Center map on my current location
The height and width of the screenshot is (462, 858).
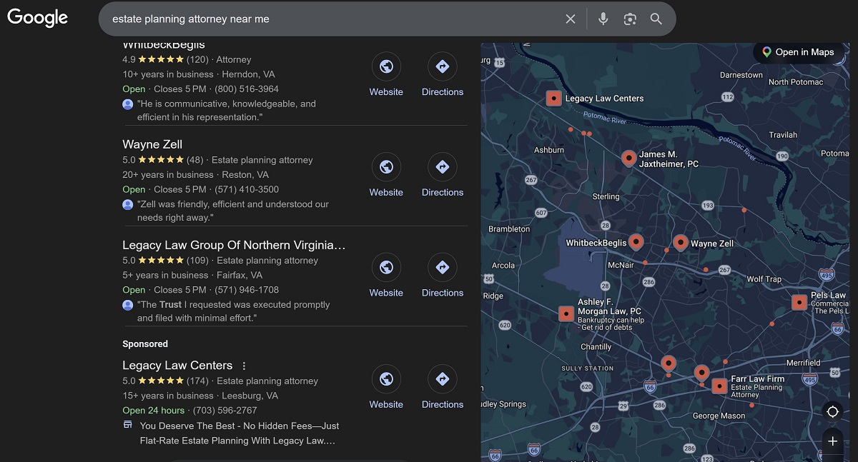tap(832, 411)
